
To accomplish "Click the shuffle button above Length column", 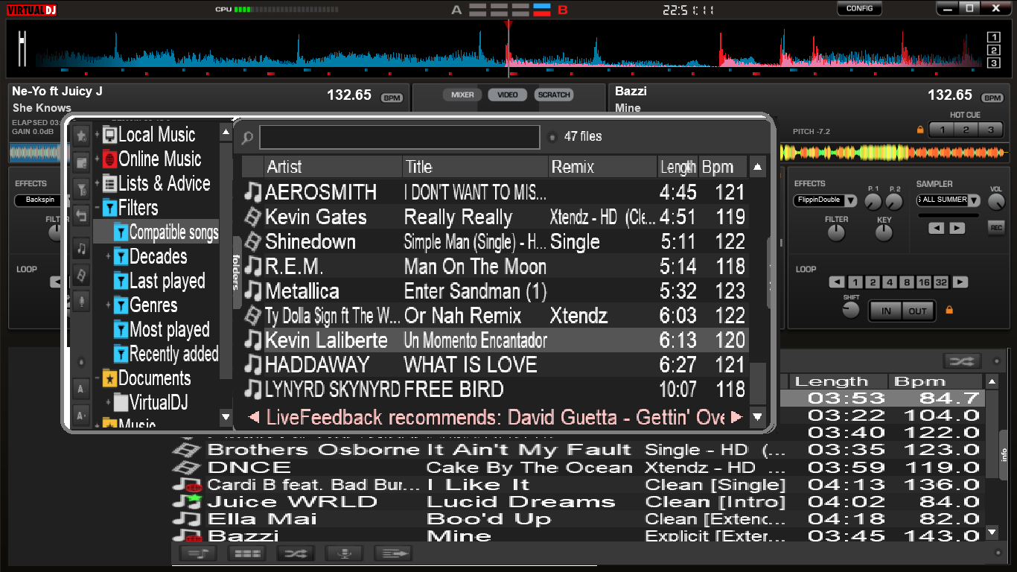I will [962, 361].
